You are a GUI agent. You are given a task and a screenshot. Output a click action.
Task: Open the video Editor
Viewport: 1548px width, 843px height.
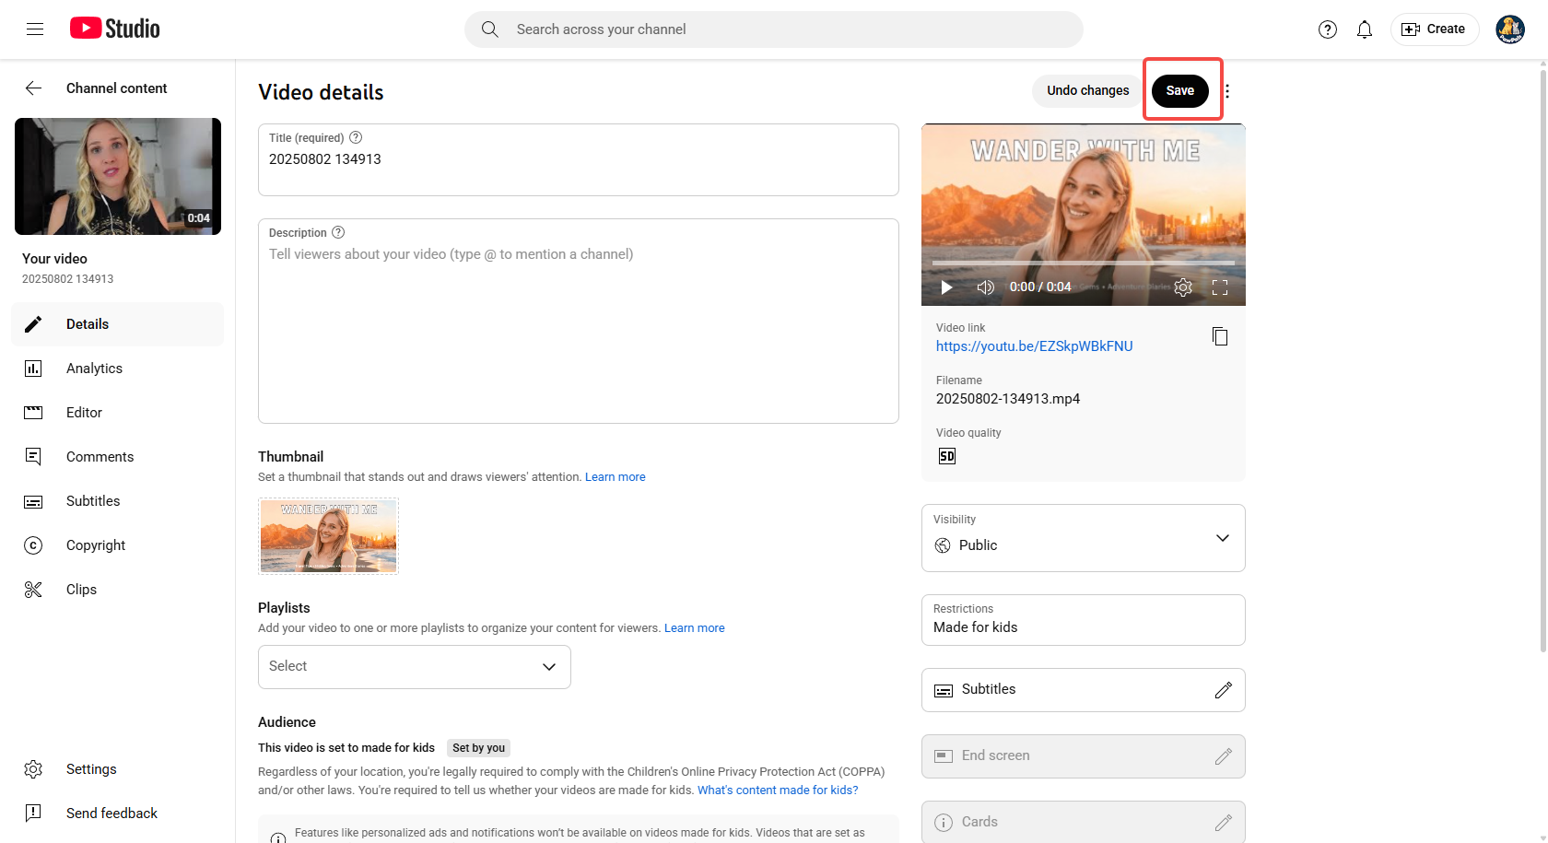pos(84,412)
